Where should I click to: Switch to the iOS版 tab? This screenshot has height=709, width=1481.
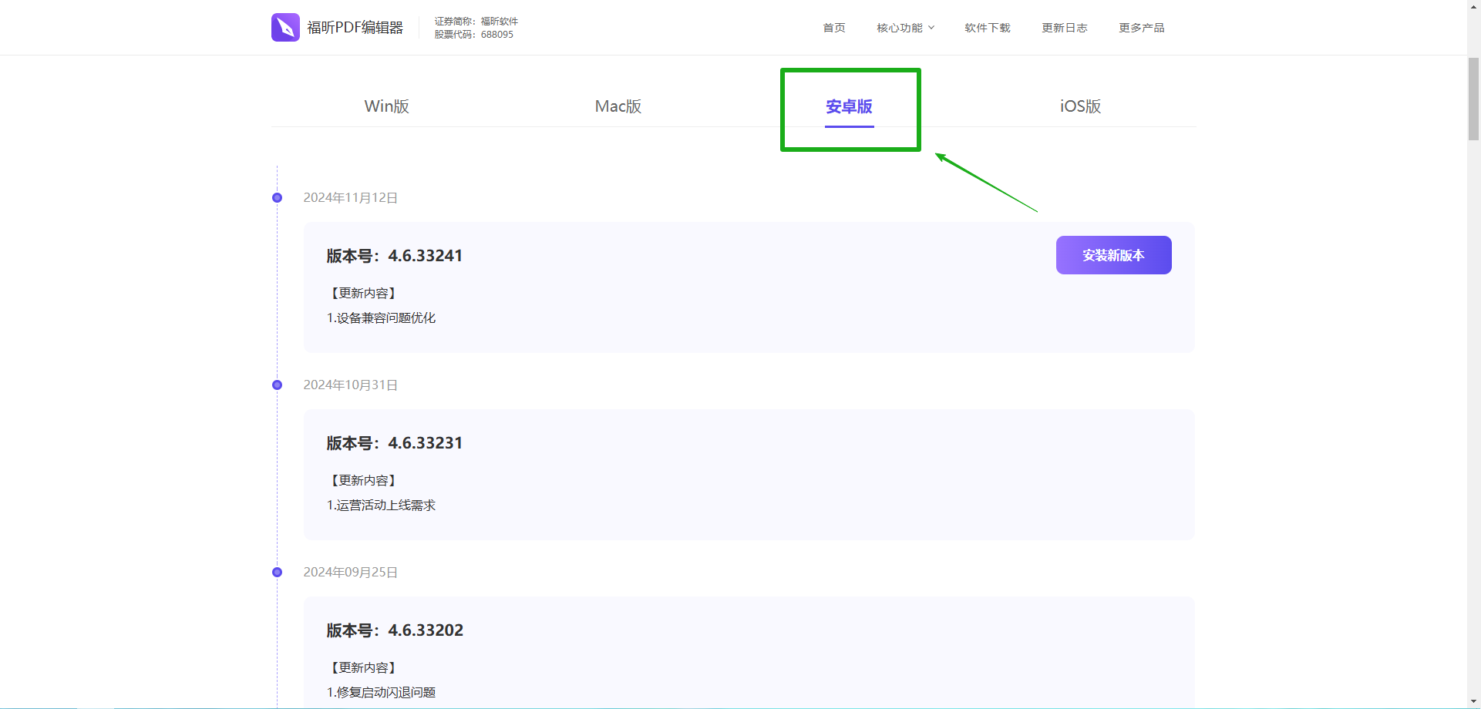(1080, 106)
